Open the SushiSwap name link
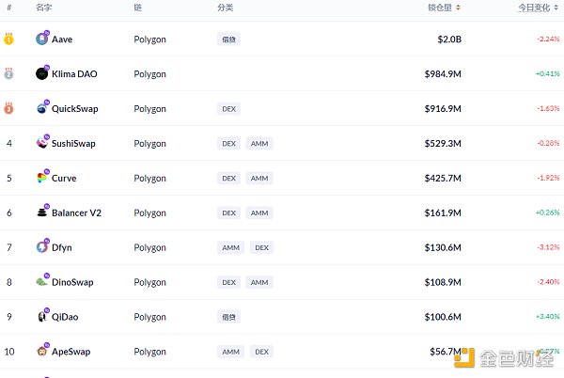The image size is (564, 378). [x=73, y=144]
